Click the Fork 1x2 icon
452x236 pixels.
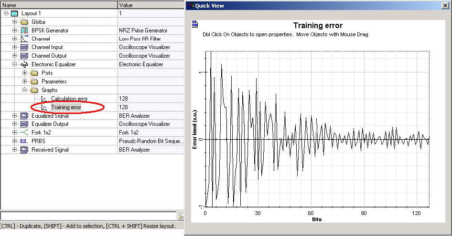pos(24,133)
